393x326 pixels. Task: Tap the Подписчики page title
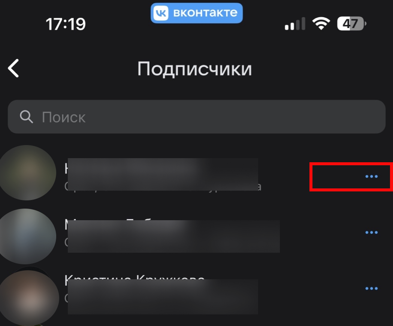(194, 69)
